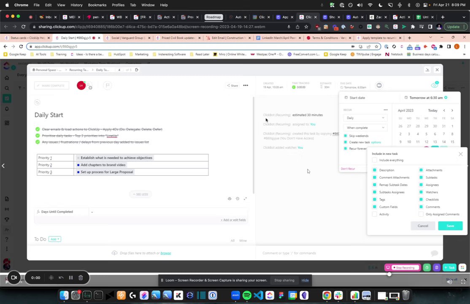This screenshot has height=304, width=470.
Task: View description history clock icon
Action: [238, 199]
